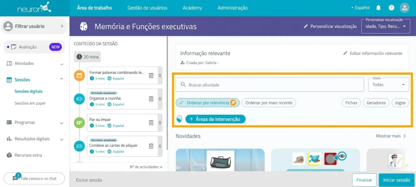
Task: Click drag handle of Combine as cartas activity
Action: pos(160,146)
